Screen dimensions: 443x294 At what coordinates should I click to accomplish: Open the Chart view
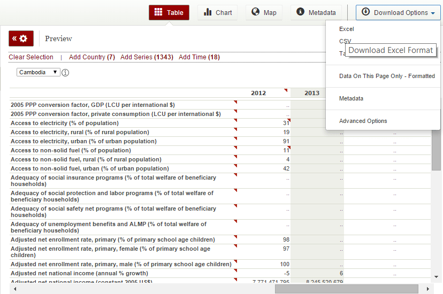tap(217, 12)
